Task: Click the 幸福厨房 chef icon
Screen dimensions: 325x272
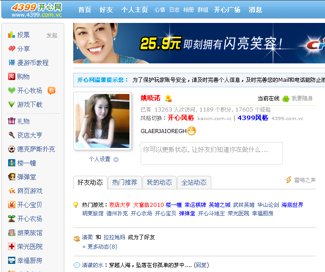Action: coord(12,260)
